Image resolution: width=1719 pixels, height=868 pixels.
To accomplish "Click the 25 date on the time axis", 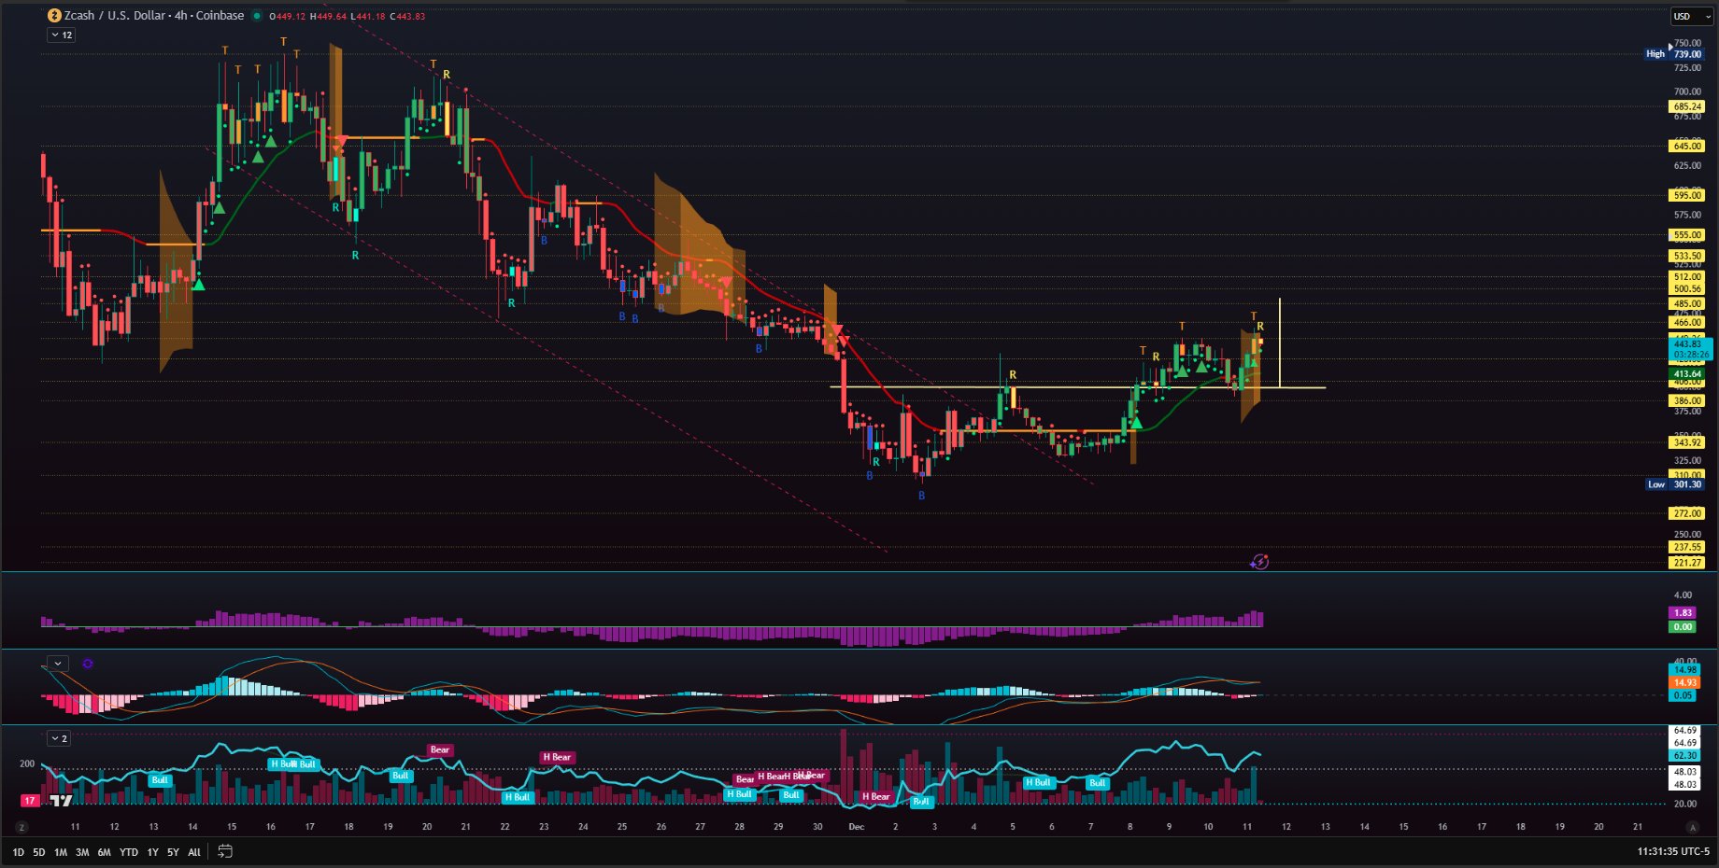I will pos(622,827).
